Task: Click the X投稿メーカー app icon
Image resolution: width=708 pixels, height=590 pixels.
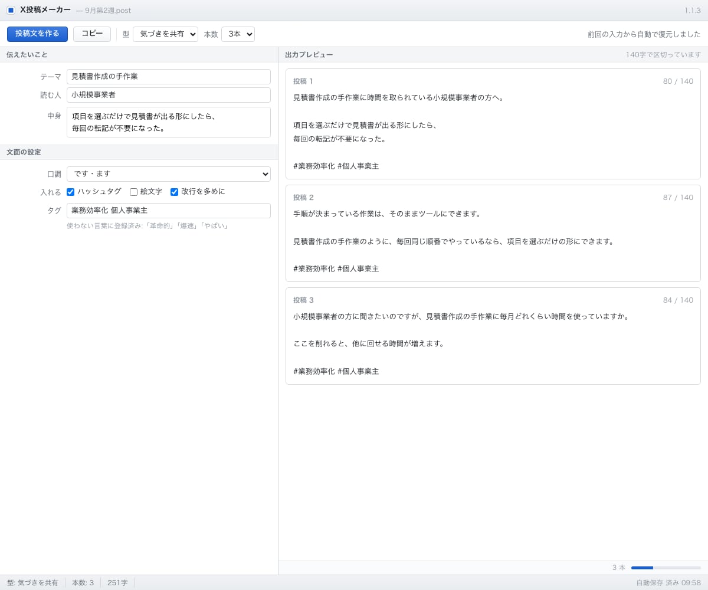Action: click(x=11, y=10)
